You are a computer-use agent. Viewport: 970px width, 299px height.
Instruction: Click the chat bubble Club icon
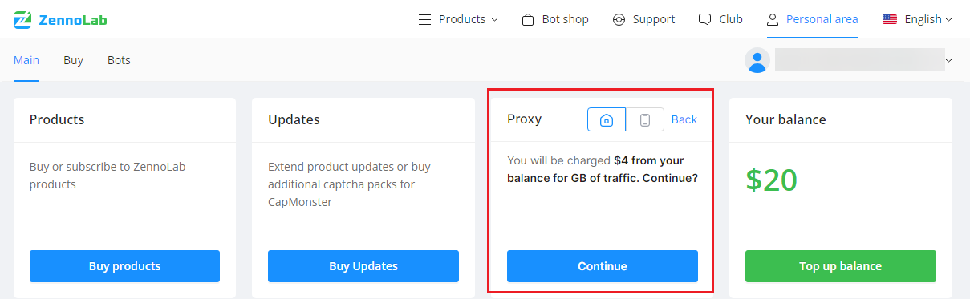pyautogui.click(x=705, y=19)
